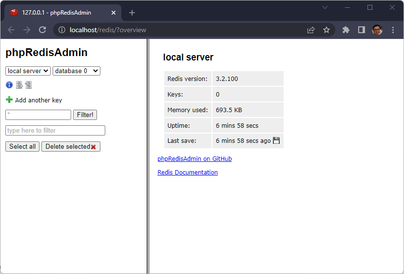Open Redis Documentation link
Image resolution: width=404 pixels, height=274 pixels.
point(188,173)
